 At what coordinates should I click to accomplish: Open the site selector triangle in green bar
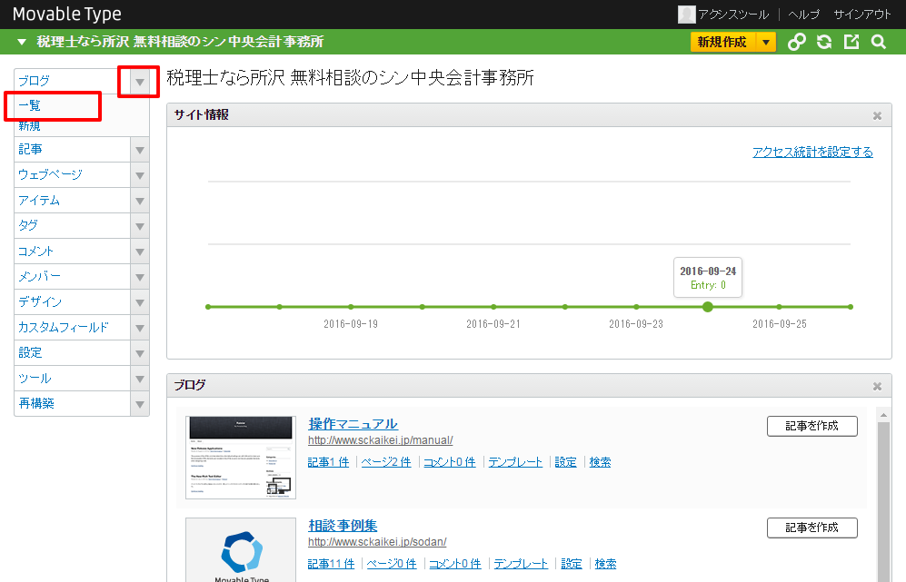click(22, 42)
